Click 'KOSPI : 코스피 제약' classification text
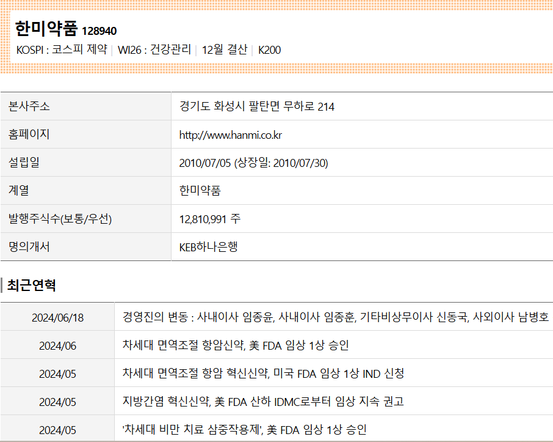 coord(62,50)
